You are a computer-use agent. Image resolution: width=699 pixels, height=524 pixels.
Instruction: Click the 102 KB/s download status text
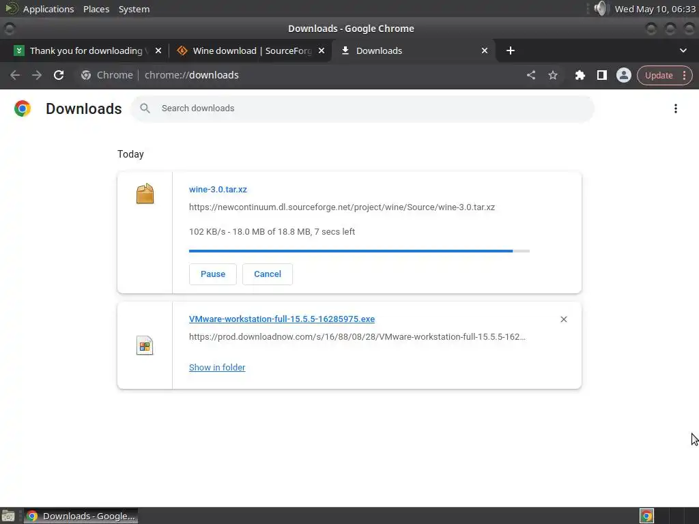(x=272, y=232)
